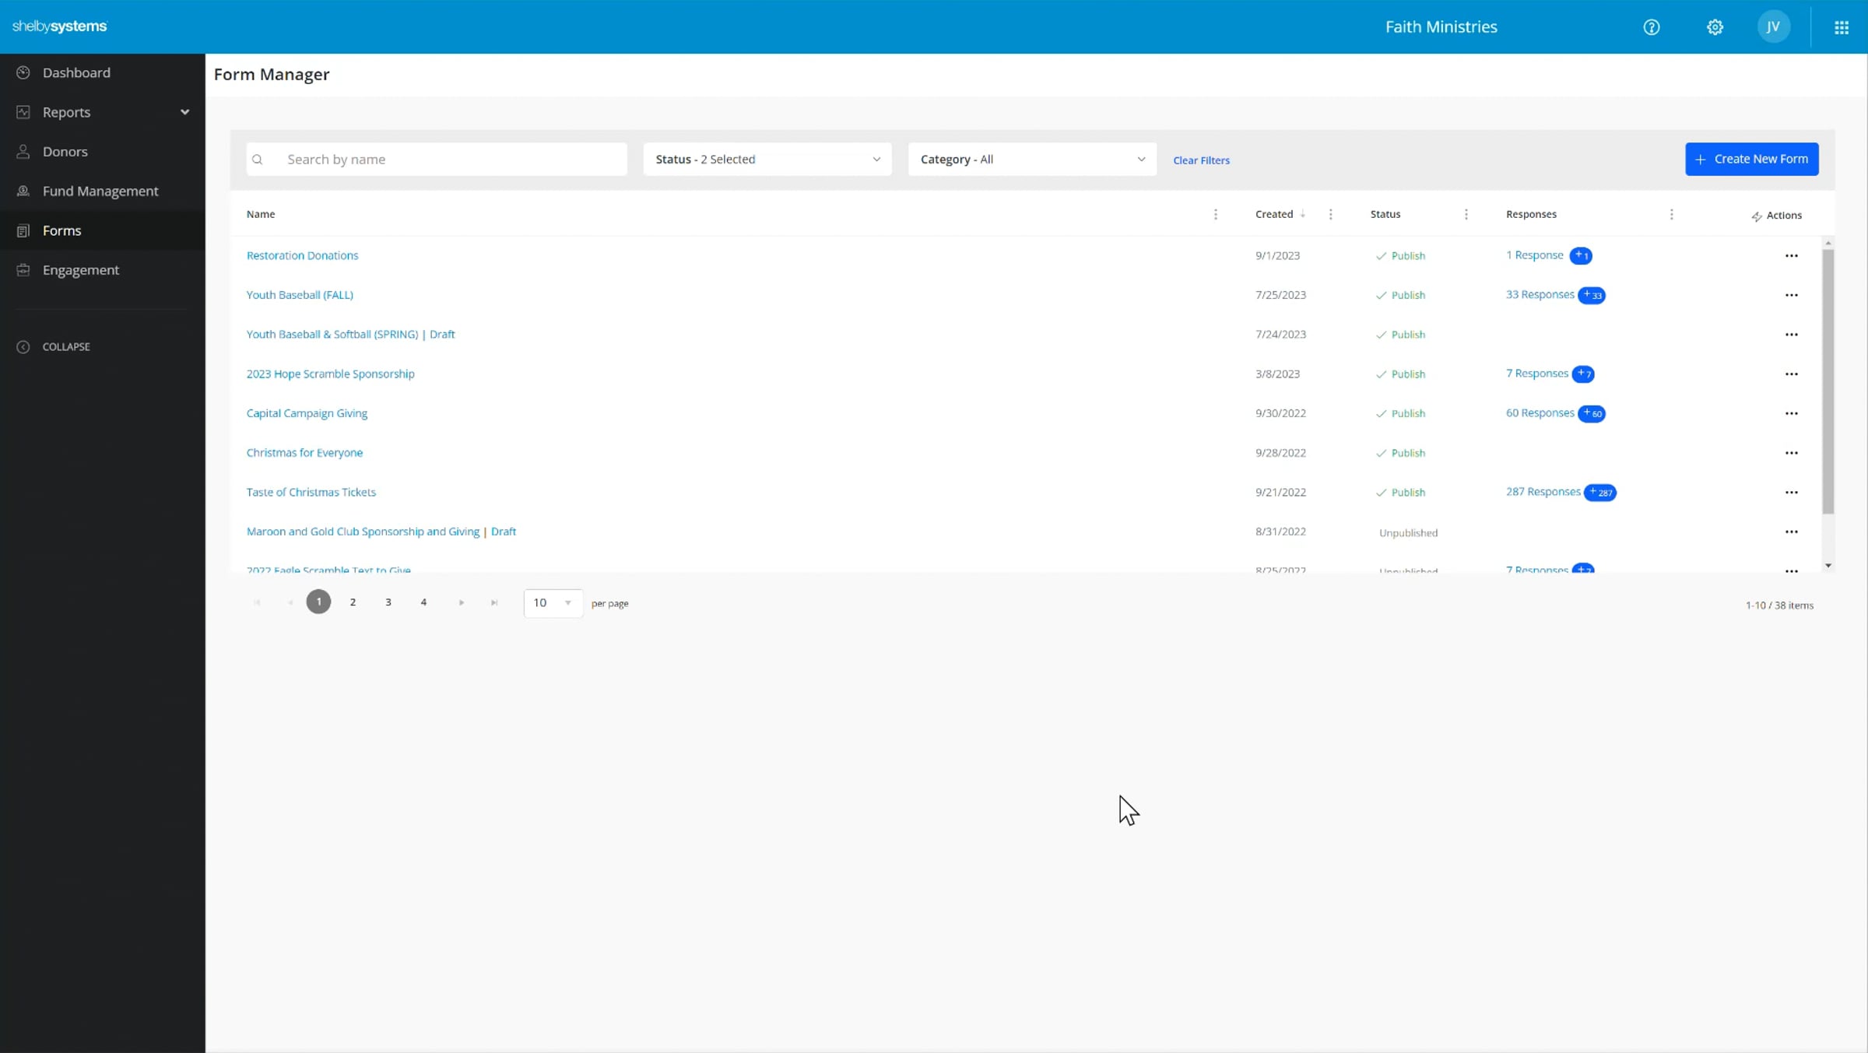Image resolution: width=1868 pixels, height=1053 pixels.
Task: Sort by the Created column arrow
Action: pos(1302,214)
